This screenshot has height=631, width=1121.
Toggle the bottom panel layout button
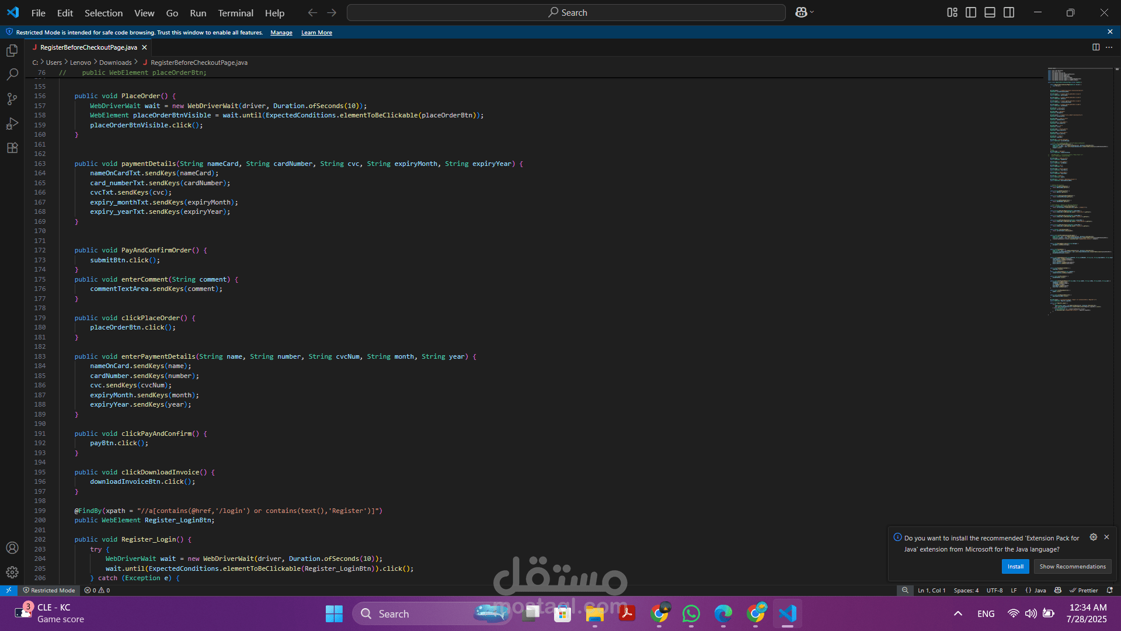click(990, 12)
